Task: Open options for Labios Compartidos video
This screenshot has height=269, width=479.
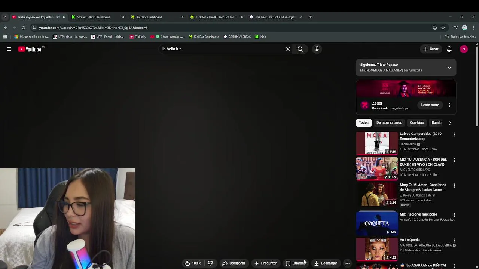Action: [x=454, y=134]
